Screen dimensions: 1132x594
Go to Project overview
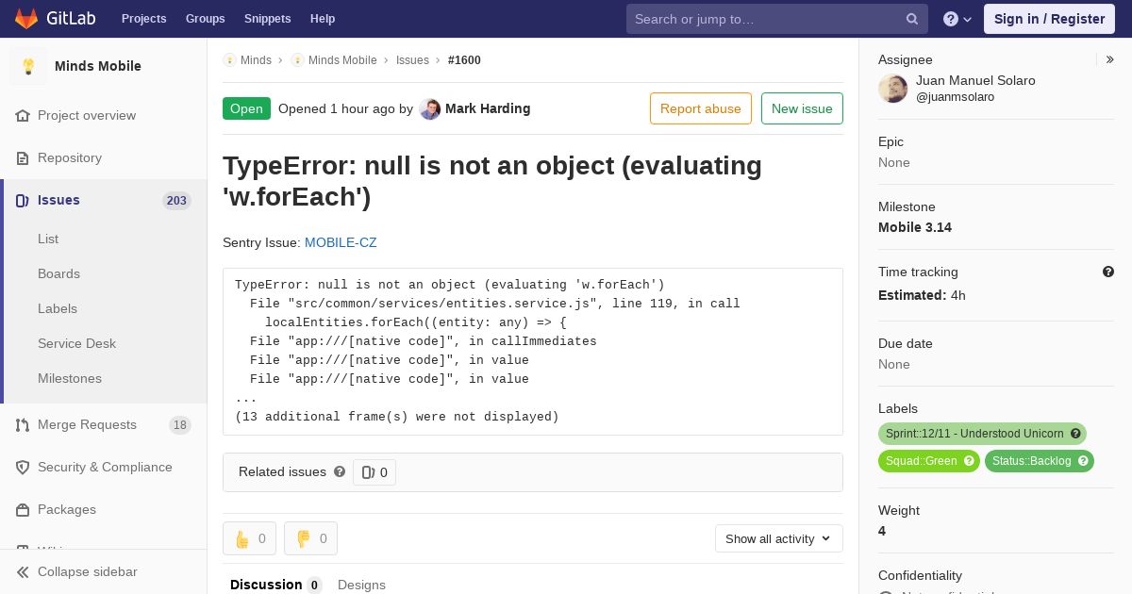coord(87,115)
